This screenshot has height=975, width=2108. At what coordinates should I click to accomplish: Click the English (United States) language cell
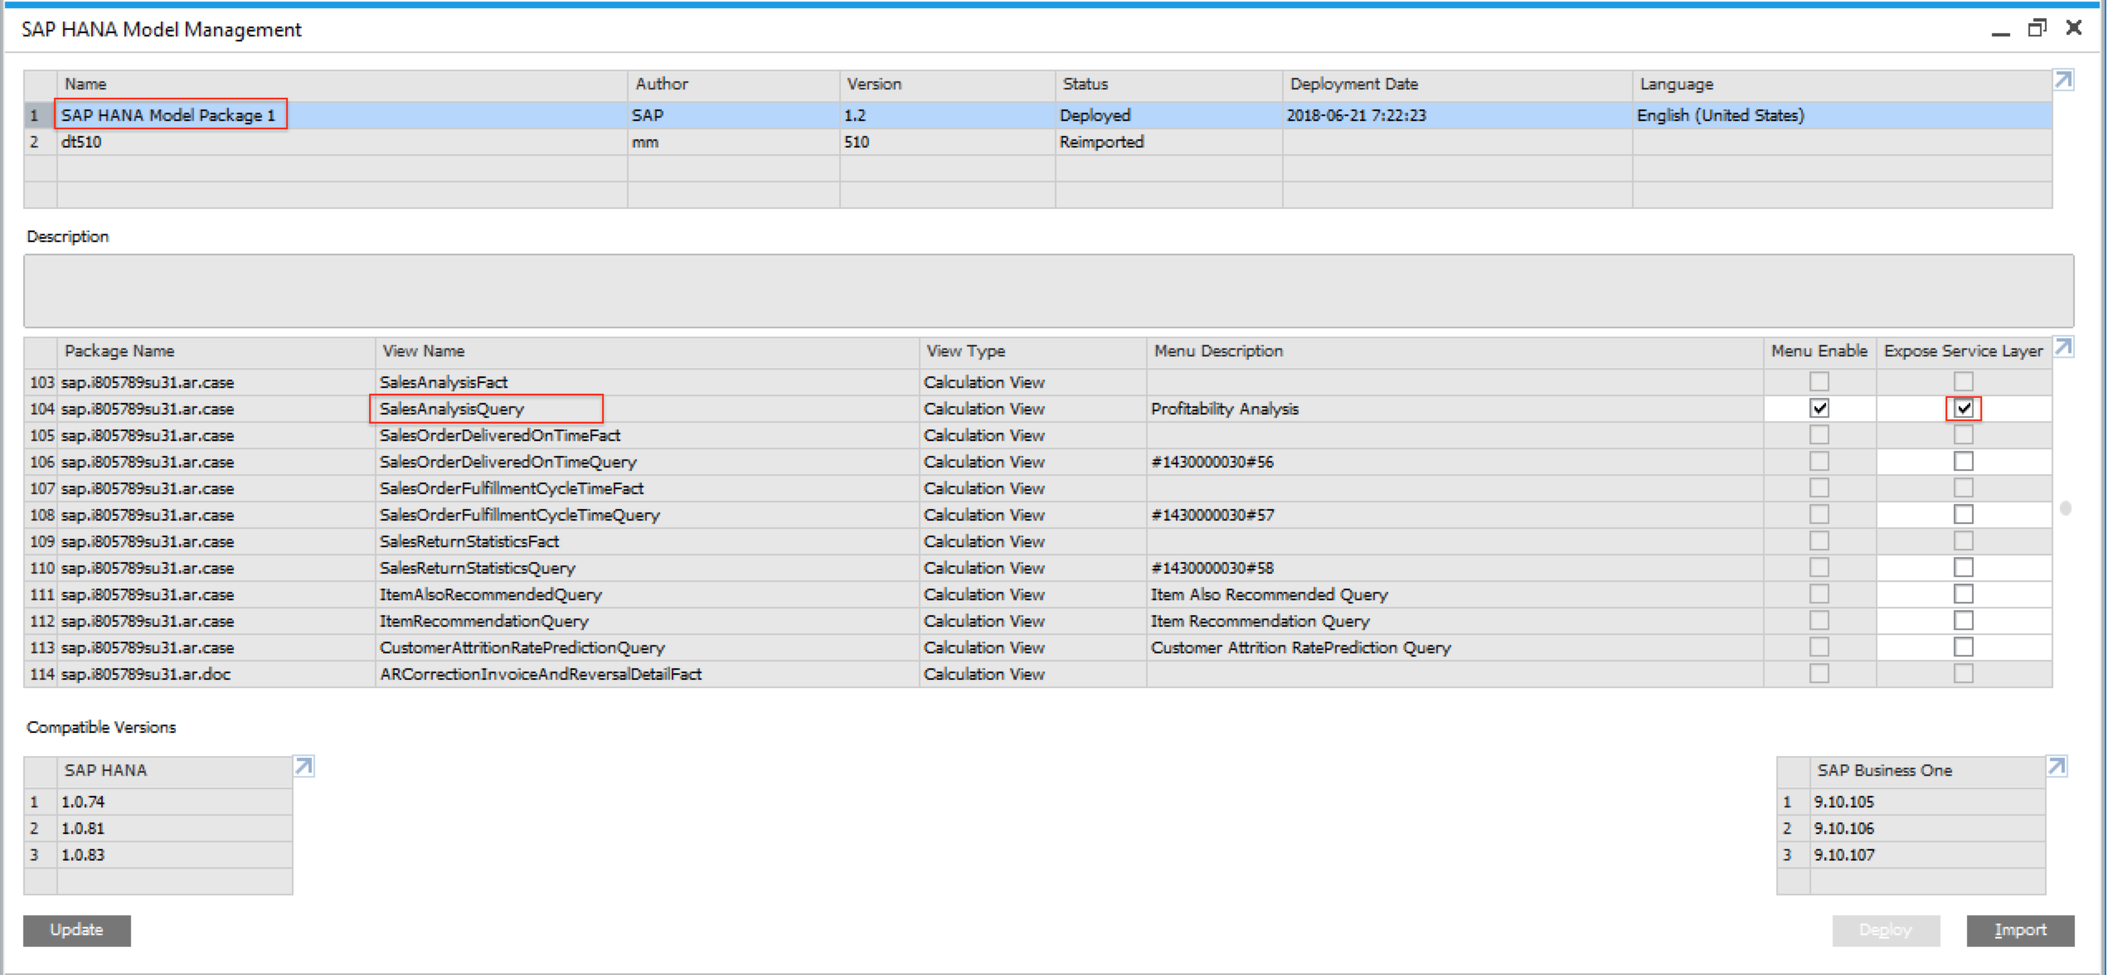(x=1843, y=115)
